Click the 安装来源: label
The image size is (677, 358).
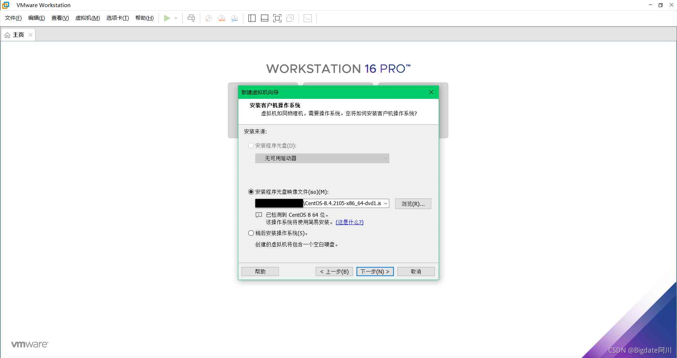coord(255,131)
